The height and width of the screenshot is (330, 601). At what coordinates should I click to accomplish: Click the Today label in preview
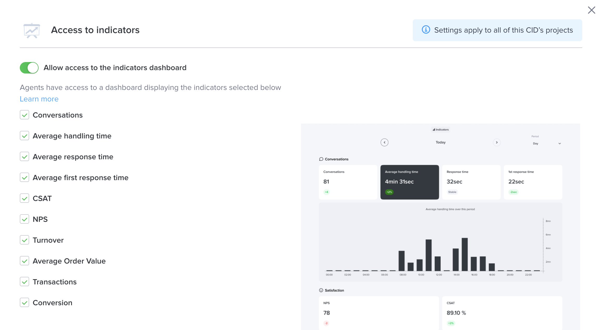pos(441,142)
